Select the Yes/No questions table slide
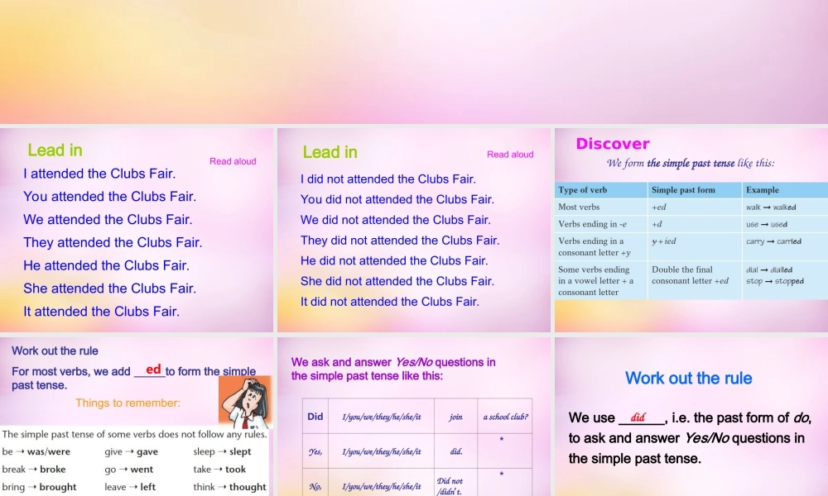The height and width of the screenshot is (496, 828). [x=414, y=416]
